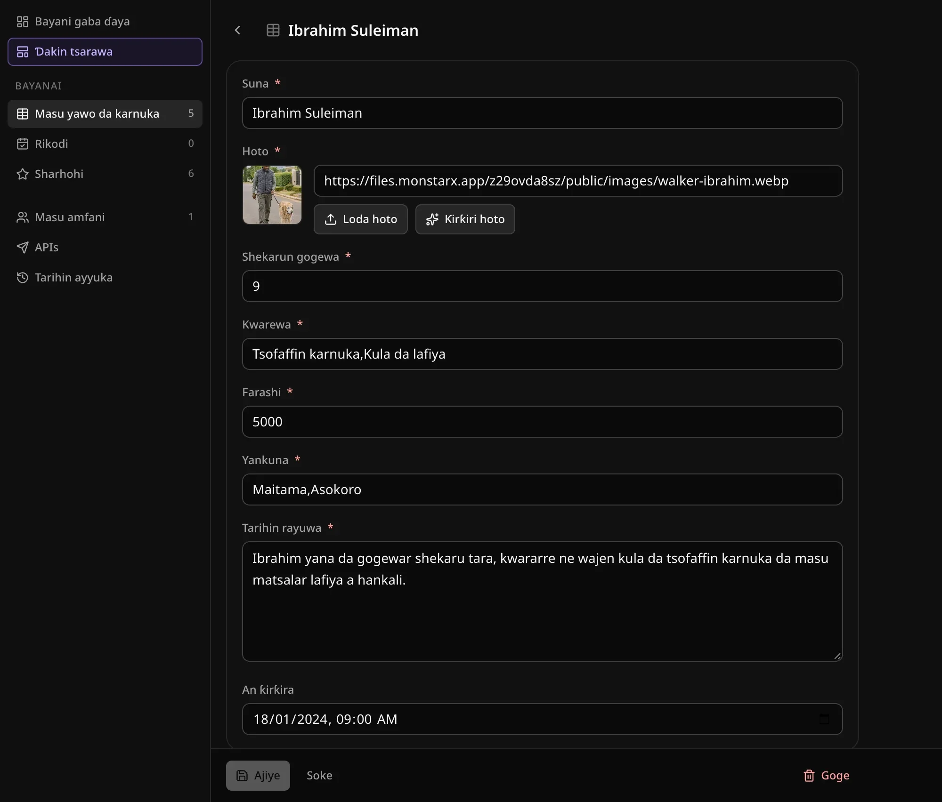Click the Goge delete button
Image resolution: width=942 pixels, height=802 pixels.
(827, 776)
